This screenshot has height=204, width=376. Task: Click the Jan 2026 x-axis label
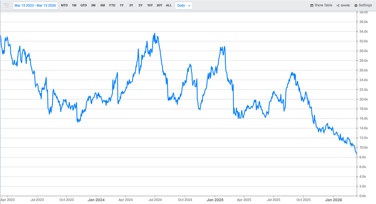[x=333, y=200]
